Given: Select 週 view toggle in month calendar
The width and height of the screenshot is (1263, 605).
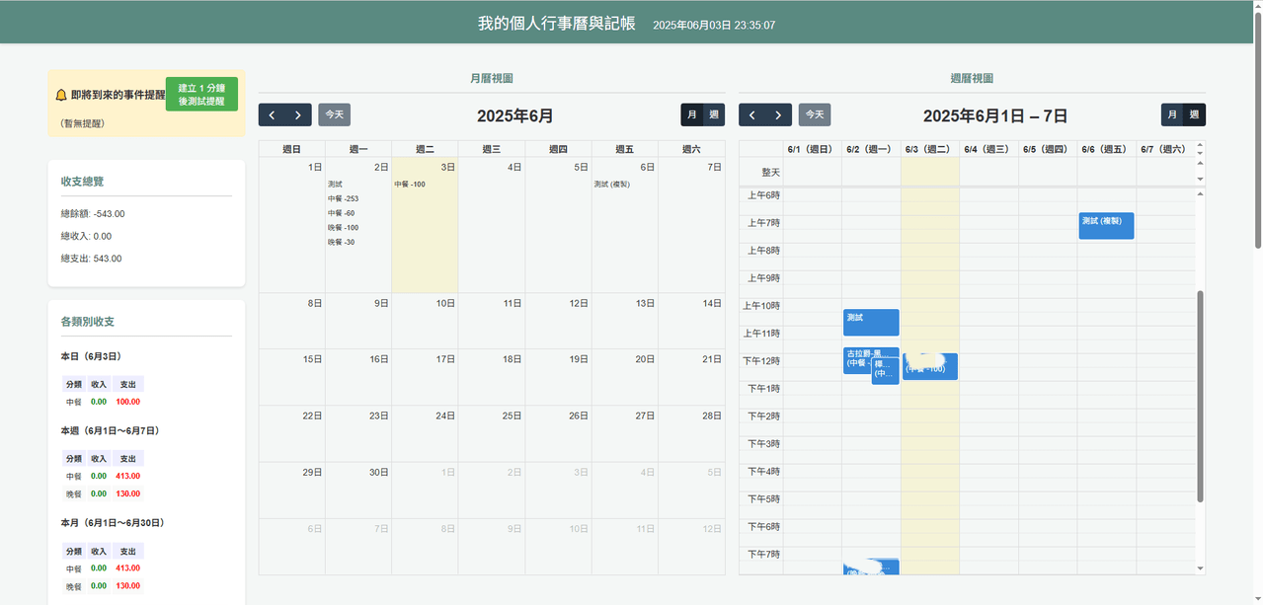Looking at the screenshot, I should pos(714,114).
